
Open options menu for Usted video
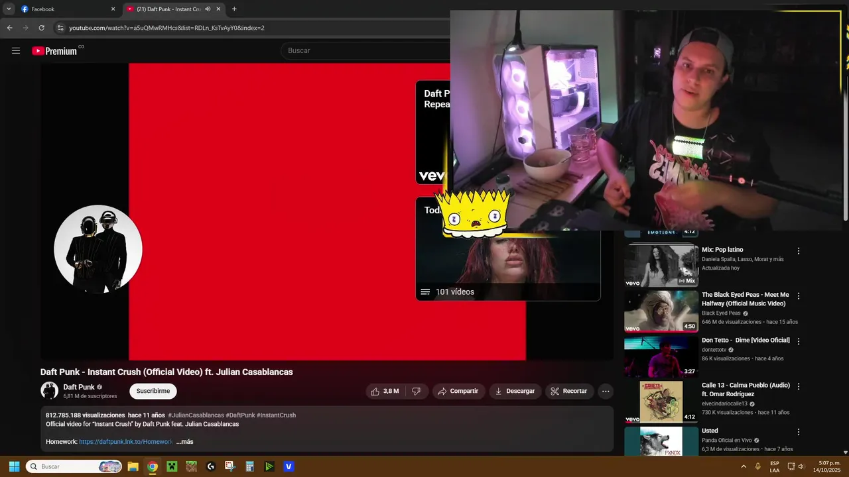coord(799,432)
